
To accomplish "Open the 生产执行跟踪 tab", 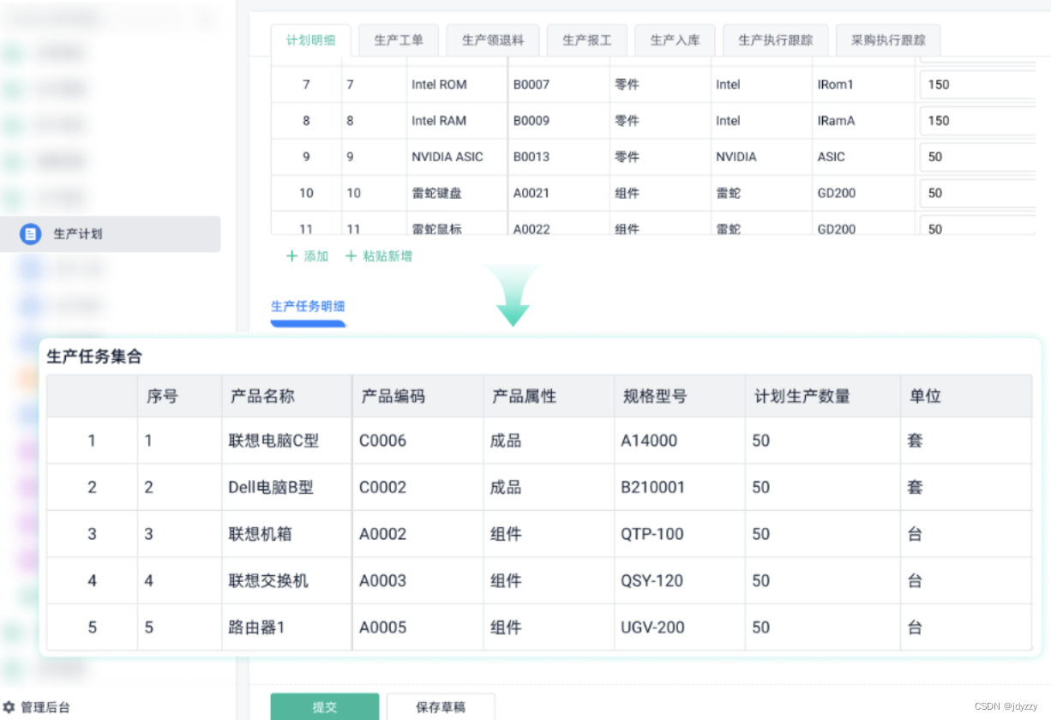I will click(x=776, y=40).
